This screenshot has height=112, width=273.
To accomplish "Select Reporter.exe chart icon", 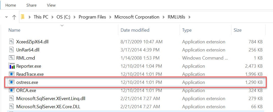I will (12, 66).
